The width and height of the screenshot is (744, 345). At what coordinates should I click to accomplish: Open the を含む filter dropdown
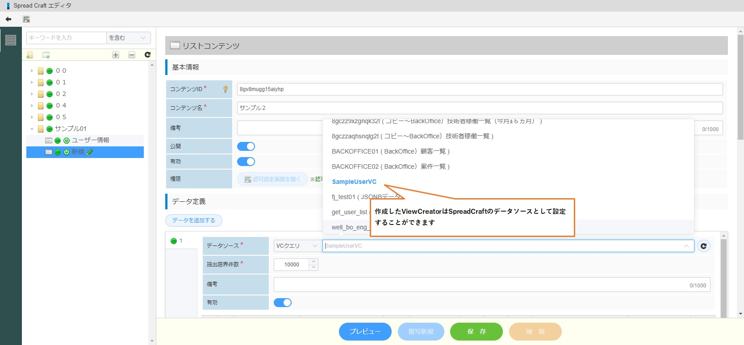[x=128, y=38]
